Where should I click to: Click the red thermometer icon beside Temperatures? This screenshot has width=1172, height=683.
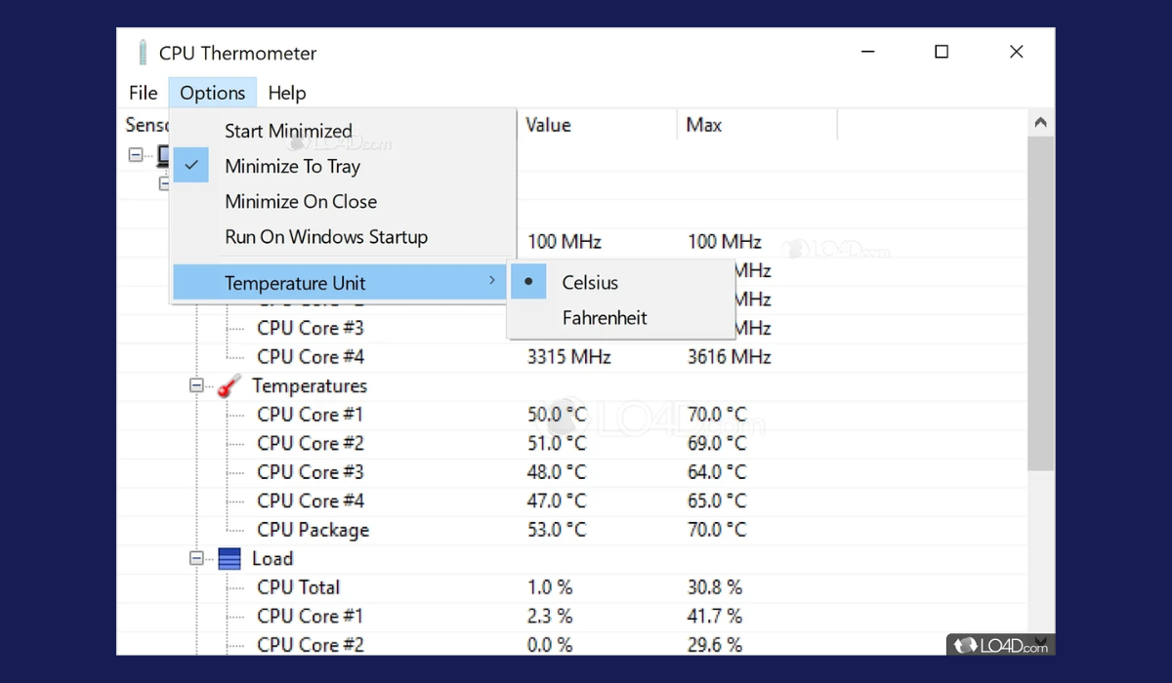coord(229,386)
